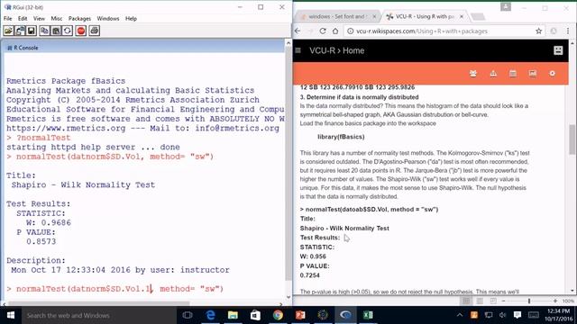Open the View menu in RGui
Viewport: 577px width, 324px height.
tap(39, 18)
